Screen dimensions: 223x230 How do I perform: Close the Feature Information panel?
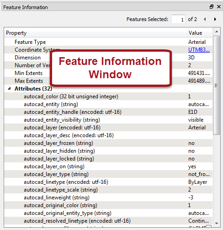(219, 7)
